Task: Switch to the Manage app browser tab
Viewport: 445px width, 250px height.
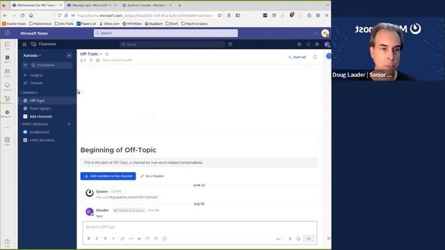Action: coord(92,5)
